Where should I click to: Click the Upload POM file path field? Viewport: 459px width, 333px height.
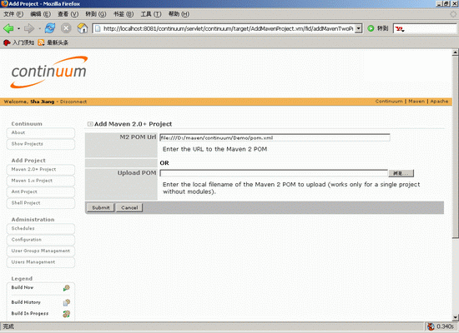click(274, 173)
